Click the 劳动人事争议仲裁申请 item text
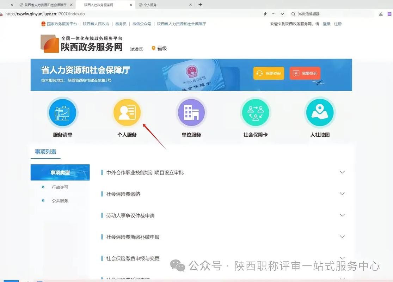This screenshot has height=282, width=393. coord(130,216)
